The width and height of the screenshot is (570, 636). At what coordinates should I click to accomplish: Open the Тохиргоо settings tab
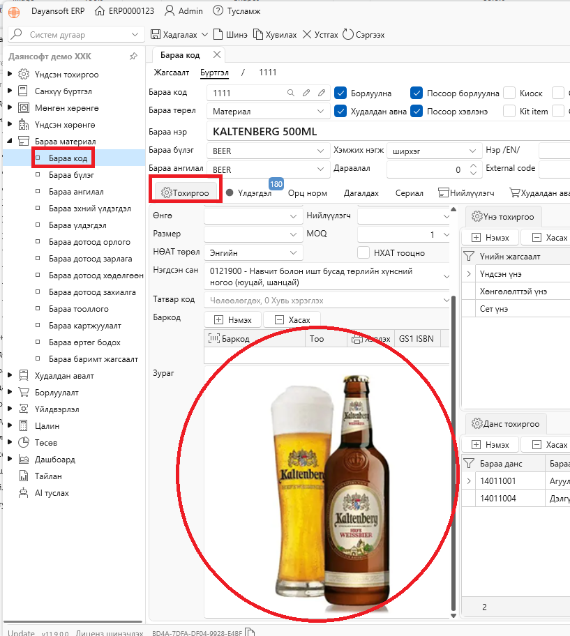pyautogui.click(x=185, y=192)
